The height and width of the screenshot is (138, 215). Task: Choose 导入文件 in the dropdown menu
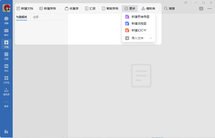click(138, 38)
